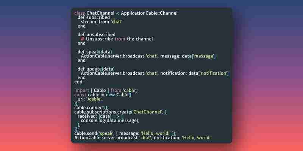
Task: Click the import { Cable } line
Action: click(106, 90)
